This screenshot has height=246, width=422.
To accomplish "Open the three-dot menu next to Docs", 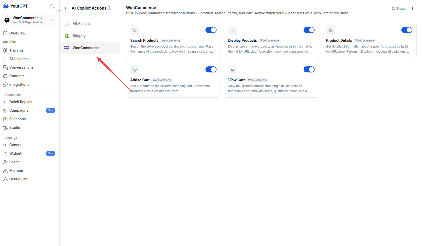I will (413, 9).
